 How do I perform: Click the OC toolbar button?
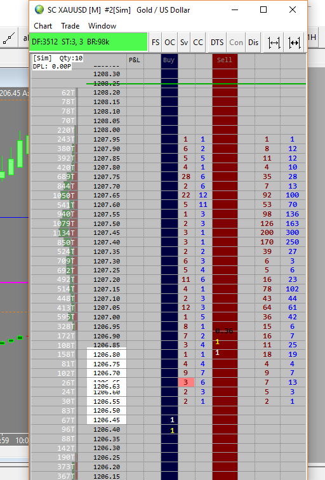(x=170, y=43)
